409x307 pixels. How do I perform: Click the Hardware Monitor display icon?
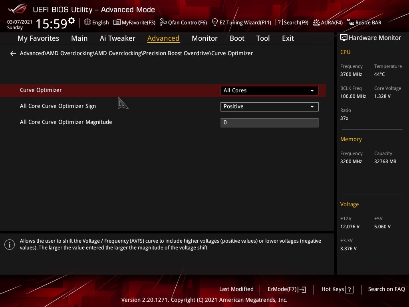[344, 38]
